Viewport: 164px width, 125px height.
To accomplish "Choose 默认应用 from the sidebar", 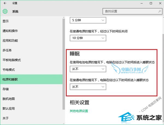I will click(x=9, y=108).
